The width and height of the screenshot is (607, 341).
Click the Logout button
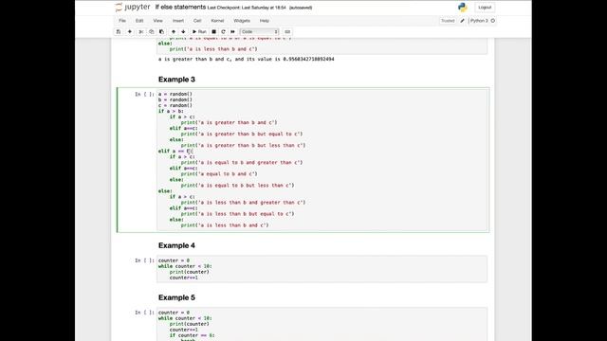point(485,8)
